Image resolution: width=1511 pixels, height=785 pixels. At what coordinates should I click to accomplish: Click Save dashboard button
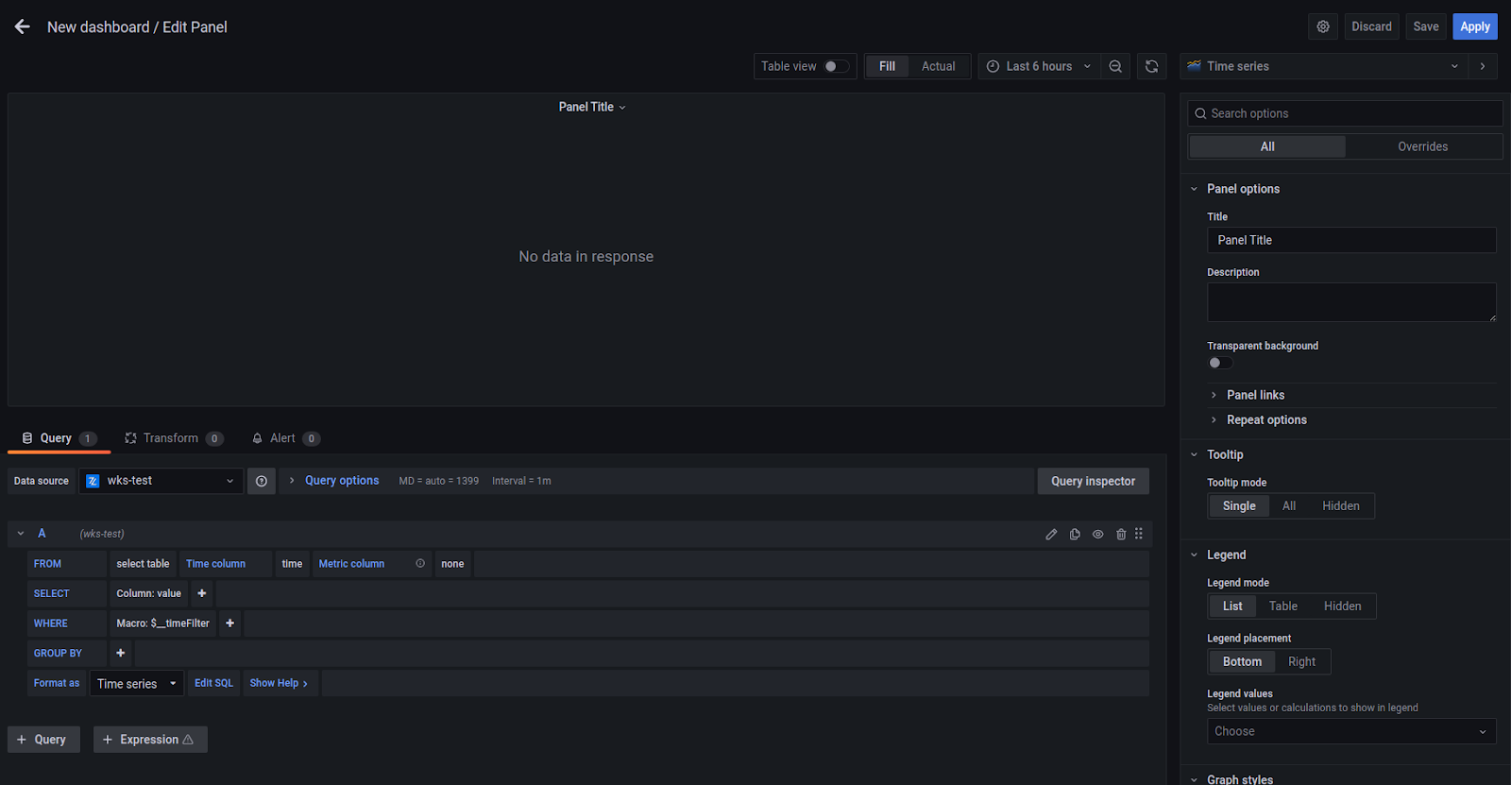click(1426, 26)
